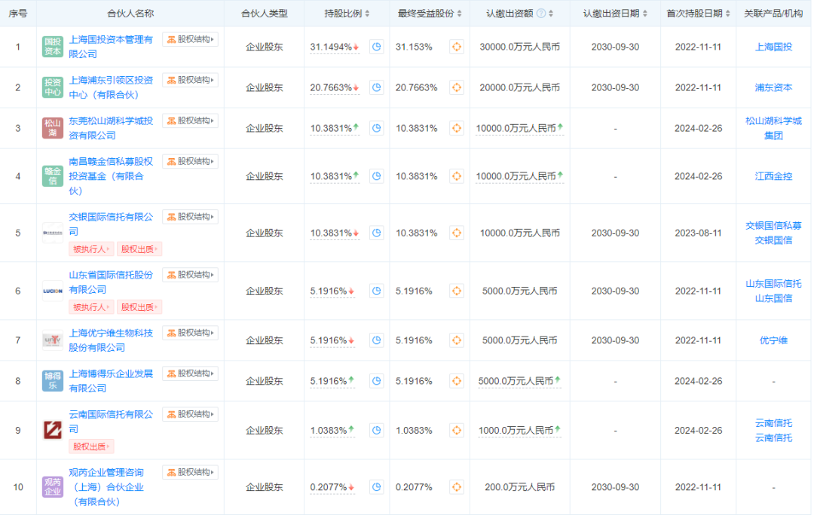Open pie chart icon for 上海浦东引领区投资中心 row
Viewport: 814px width, 521px height.
tap(377, 87)
